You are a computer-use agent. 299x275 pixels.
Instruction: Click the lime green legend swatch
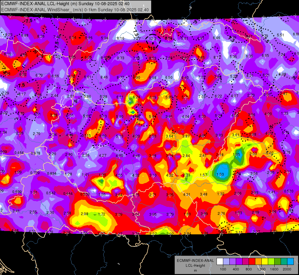271,262
